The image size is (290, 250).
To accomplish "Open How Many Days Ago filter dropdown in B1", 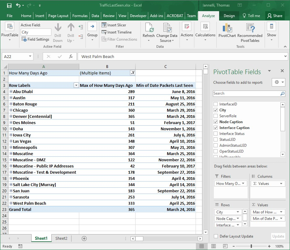I will coord(132,73).
